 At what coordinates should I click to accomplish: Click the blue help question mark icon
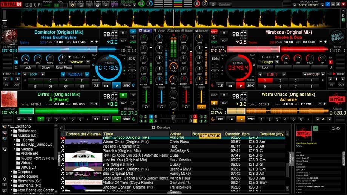(x=327, y=4)
